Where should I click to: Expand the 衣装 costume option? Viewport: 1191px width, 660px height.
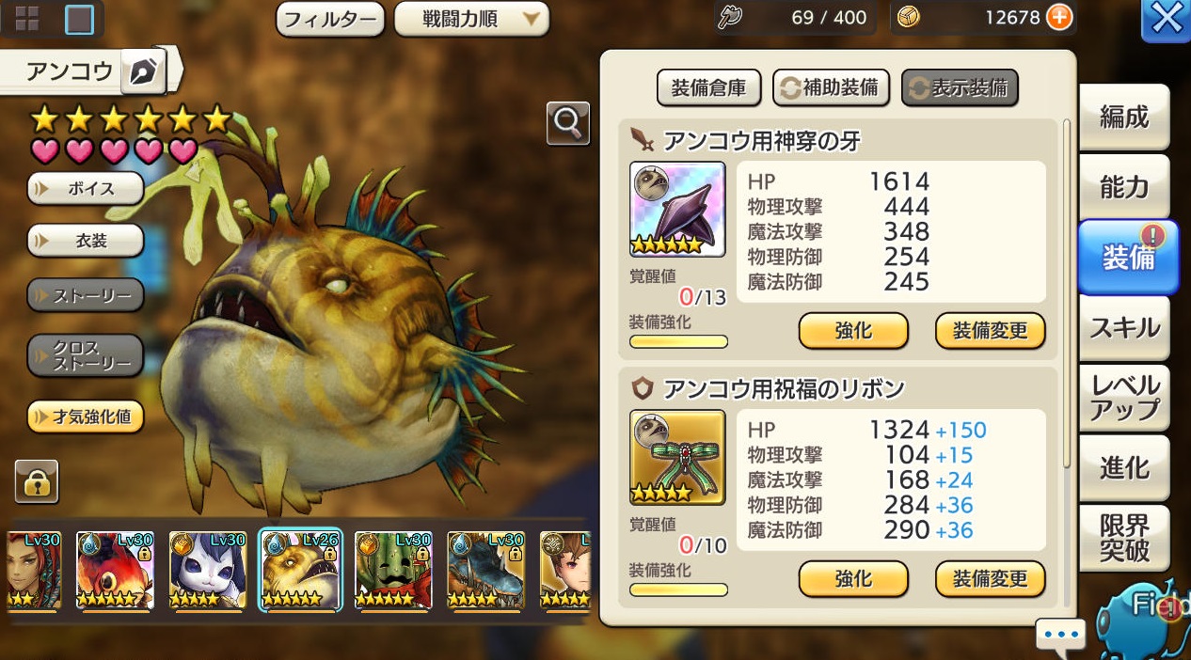[x=86, y=241]
